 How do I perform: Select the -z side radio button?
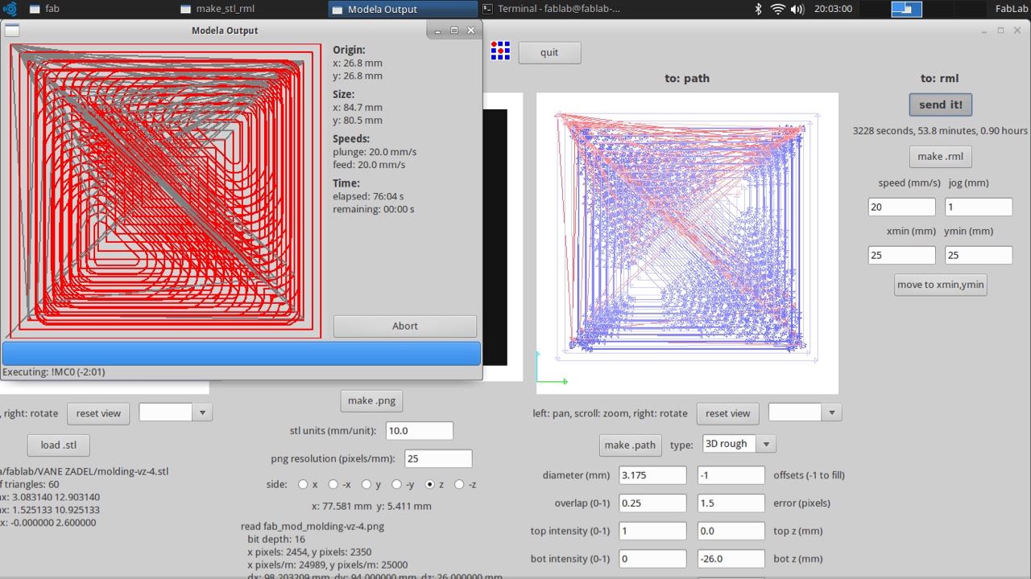pyautogui.click(x=459, y=484)
